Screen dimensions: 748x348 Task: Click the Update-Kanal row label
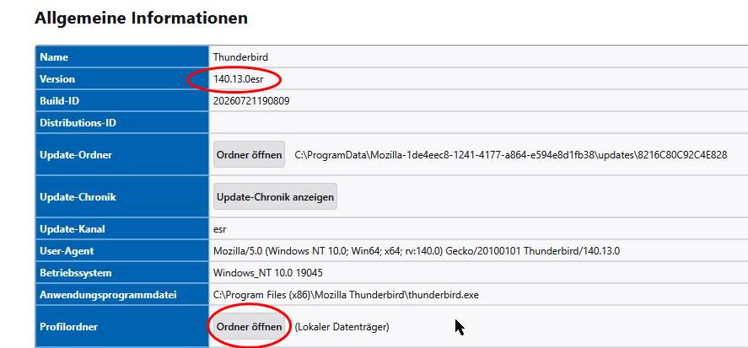73,229
